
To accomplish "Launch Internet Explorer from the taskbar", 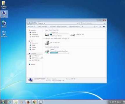I will click(x=9, y=102).
